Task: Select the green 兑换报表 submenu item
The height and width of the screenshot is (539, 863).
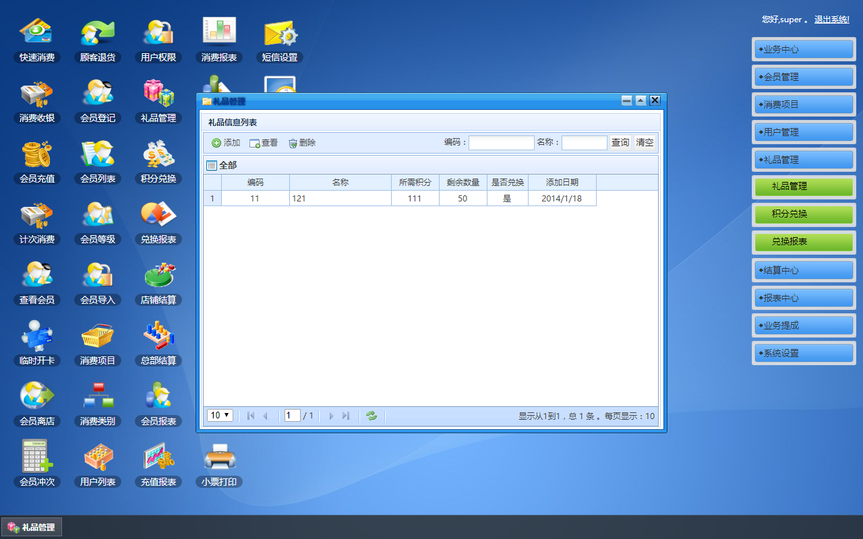Action: [x=804, y=242]
